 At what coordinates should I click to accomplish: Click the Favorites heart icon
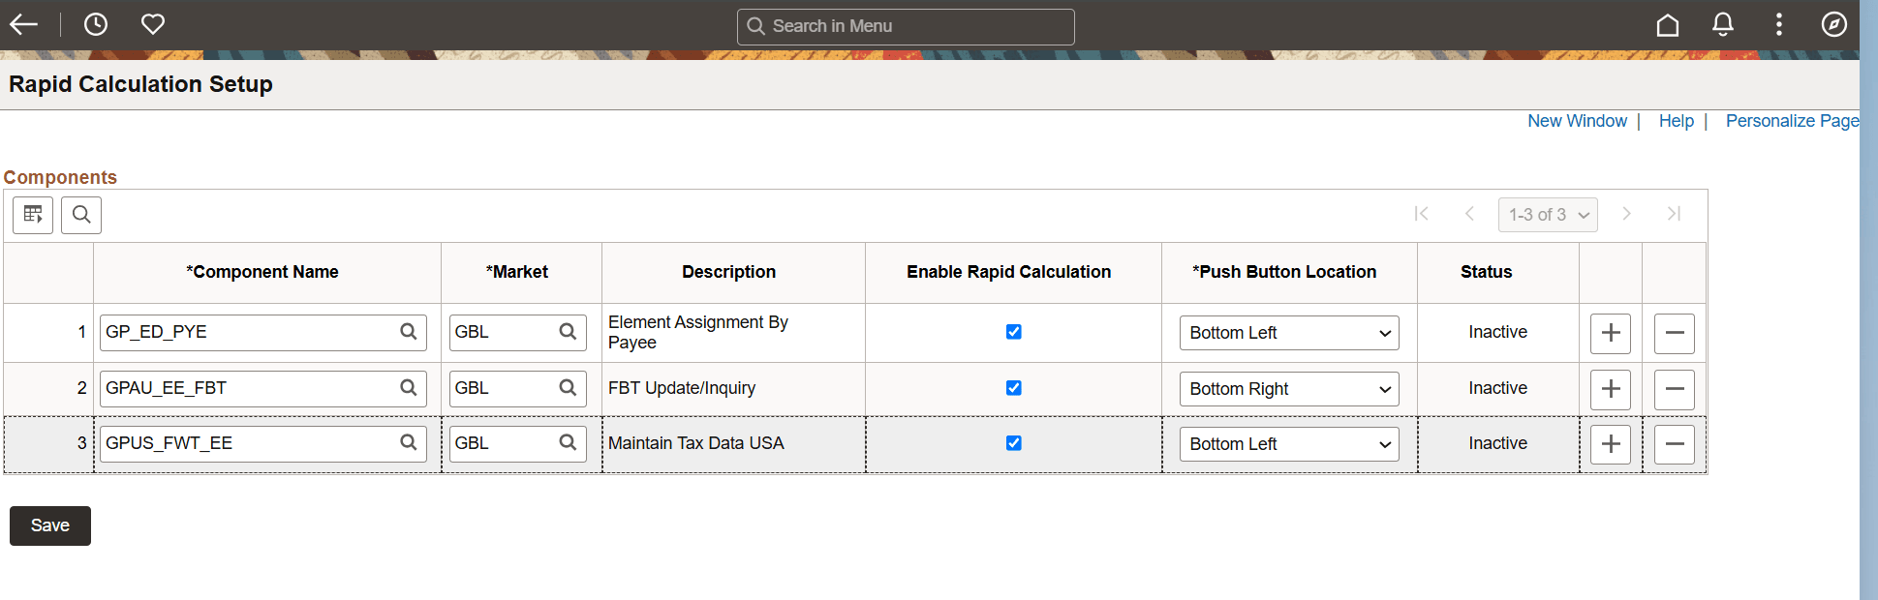153,24
